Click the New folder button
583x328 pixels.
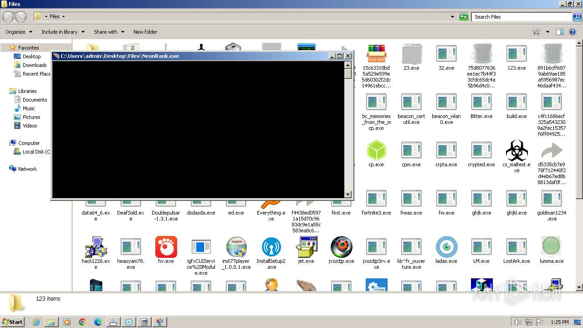point(145,32)
